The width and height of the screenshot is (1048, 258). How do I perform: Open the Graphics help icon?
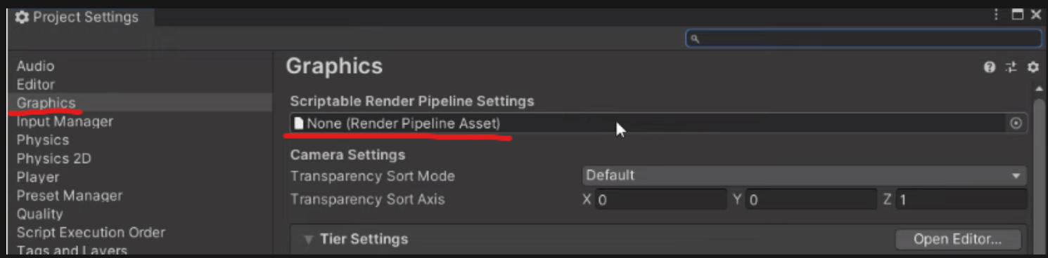[x=990, y=67]
